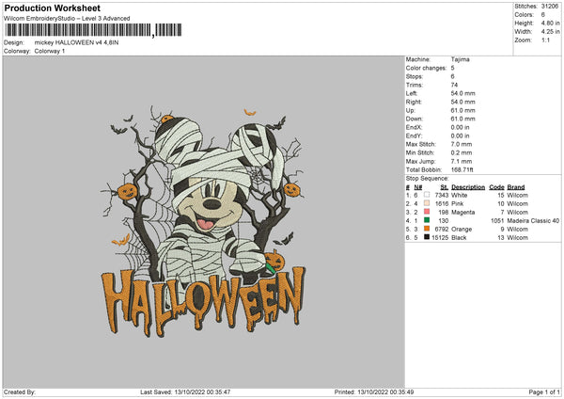Click the 'Production Worksheet' title

(52, 8)
